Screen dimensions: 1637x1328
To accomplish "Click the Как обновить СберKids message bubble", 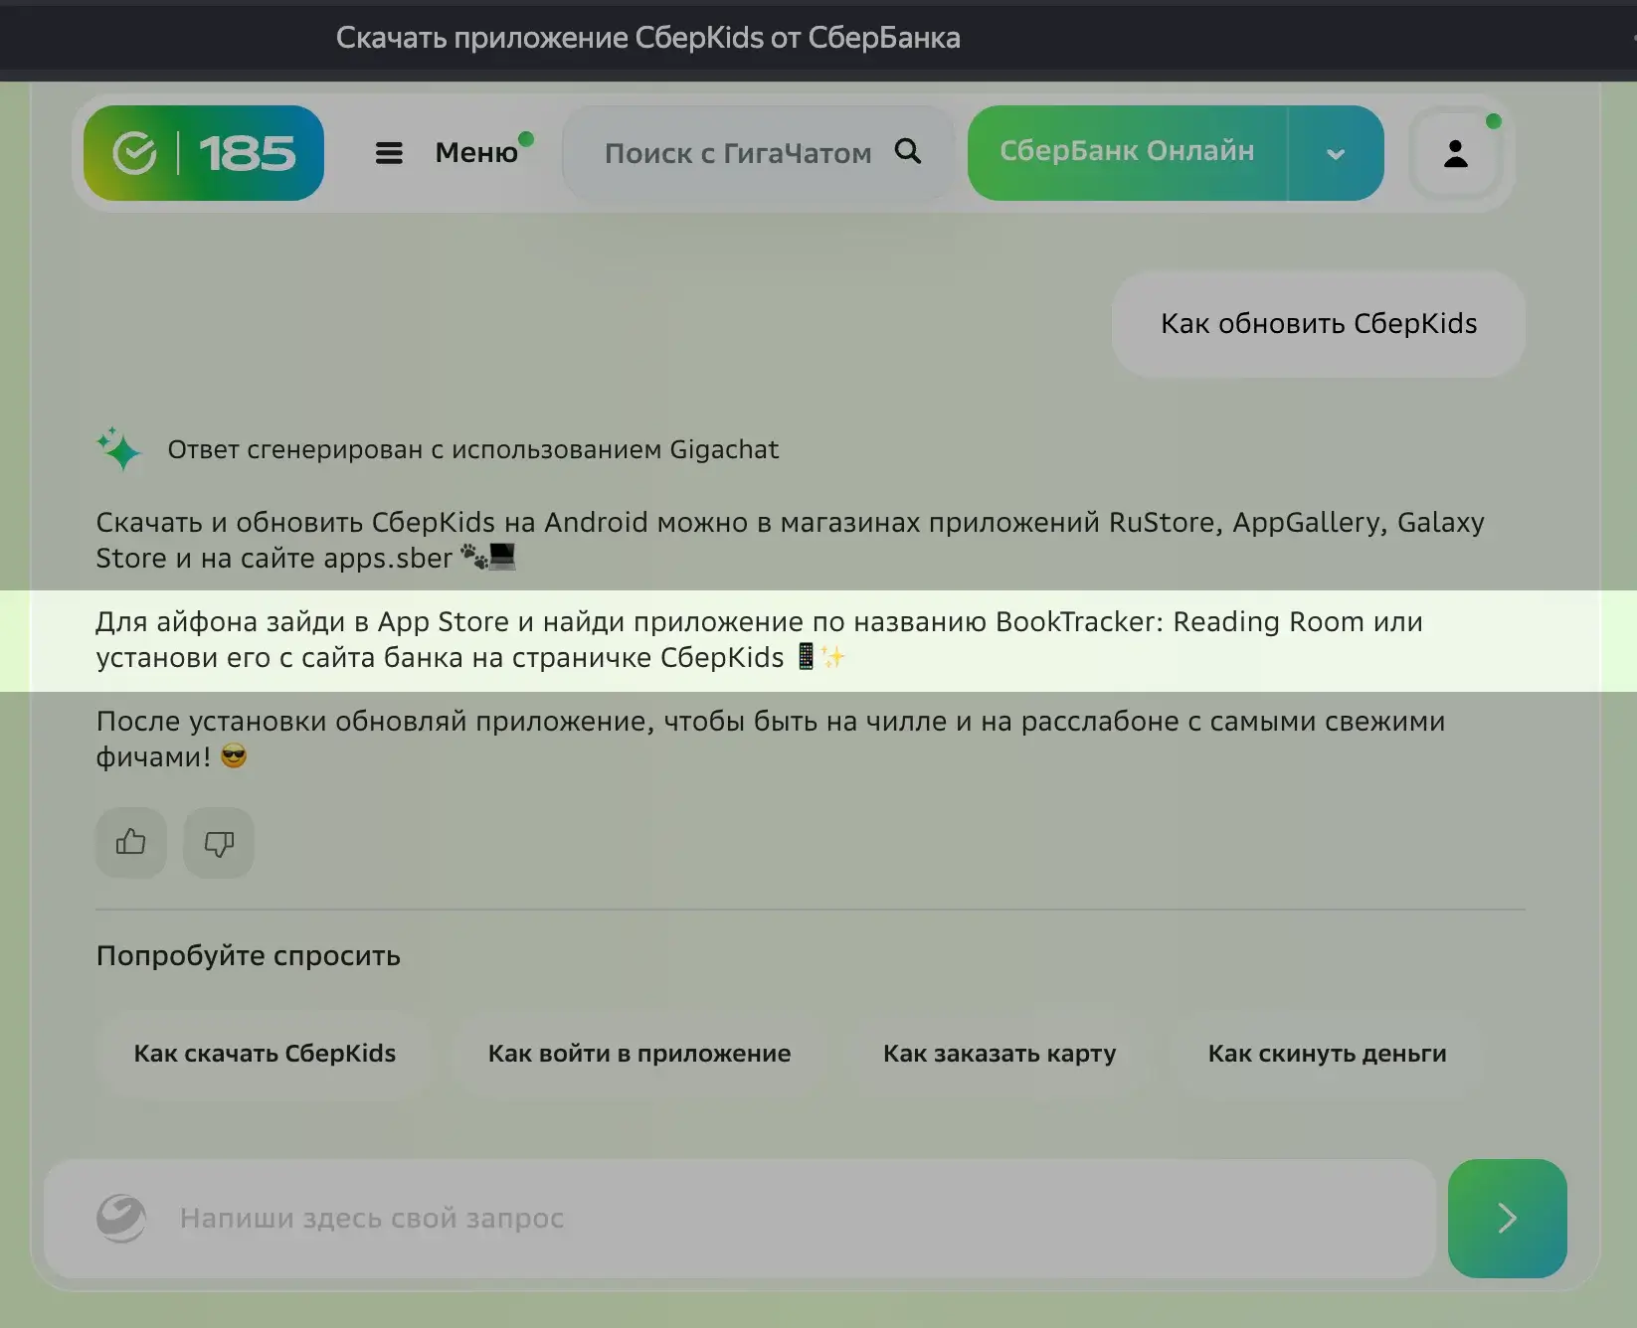I will click(1319, 324).
